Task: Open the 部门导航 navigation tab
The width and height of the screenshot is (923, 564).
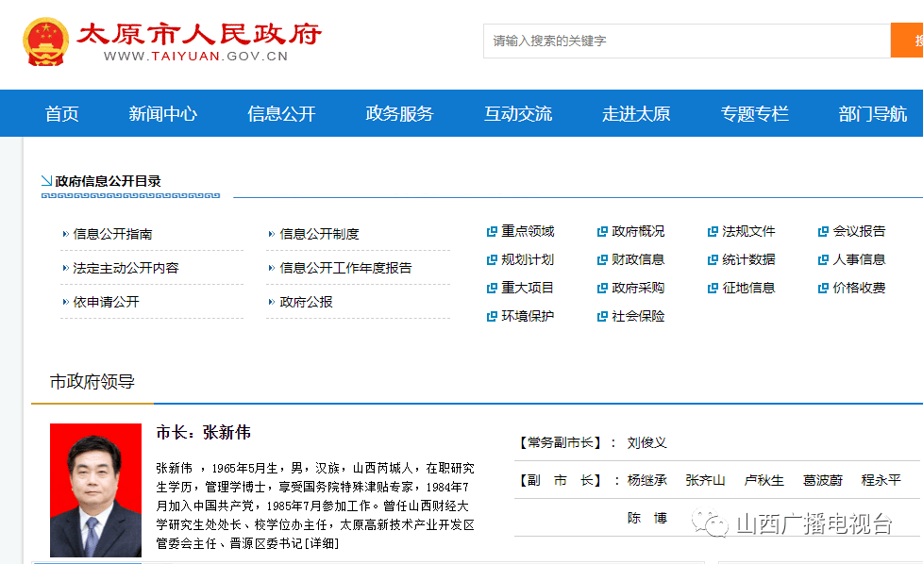Action: click(x=873, y=113)
